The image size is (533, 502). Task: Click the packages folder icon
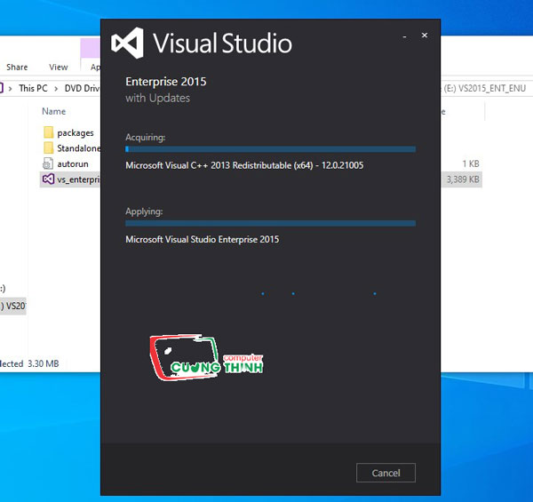(x=48, y=132)
